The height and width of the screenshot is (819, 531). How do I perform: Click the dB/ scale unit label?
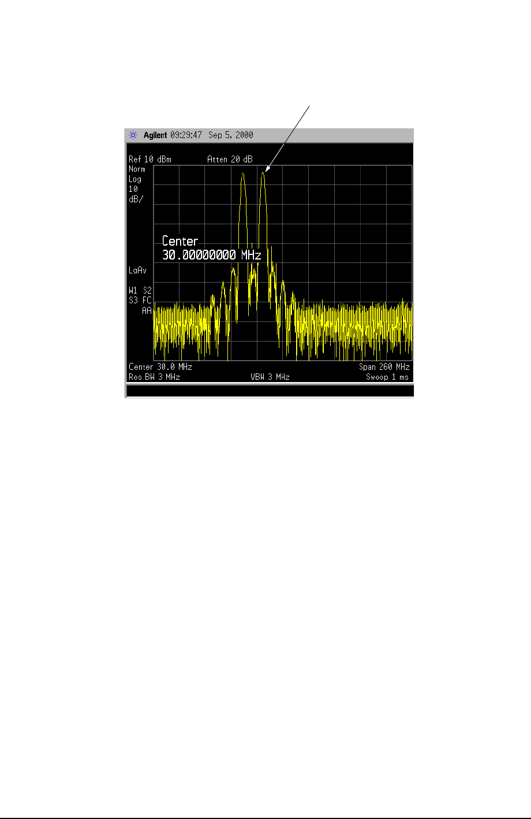pyautogui.click(x=135, y=199)
